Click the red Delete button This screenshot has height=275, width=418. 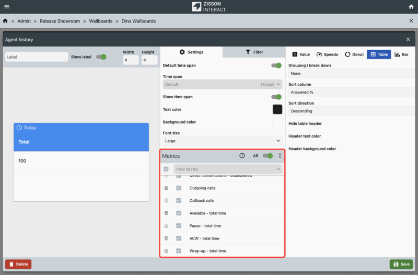pyautogui.click(x=18, y=264)
